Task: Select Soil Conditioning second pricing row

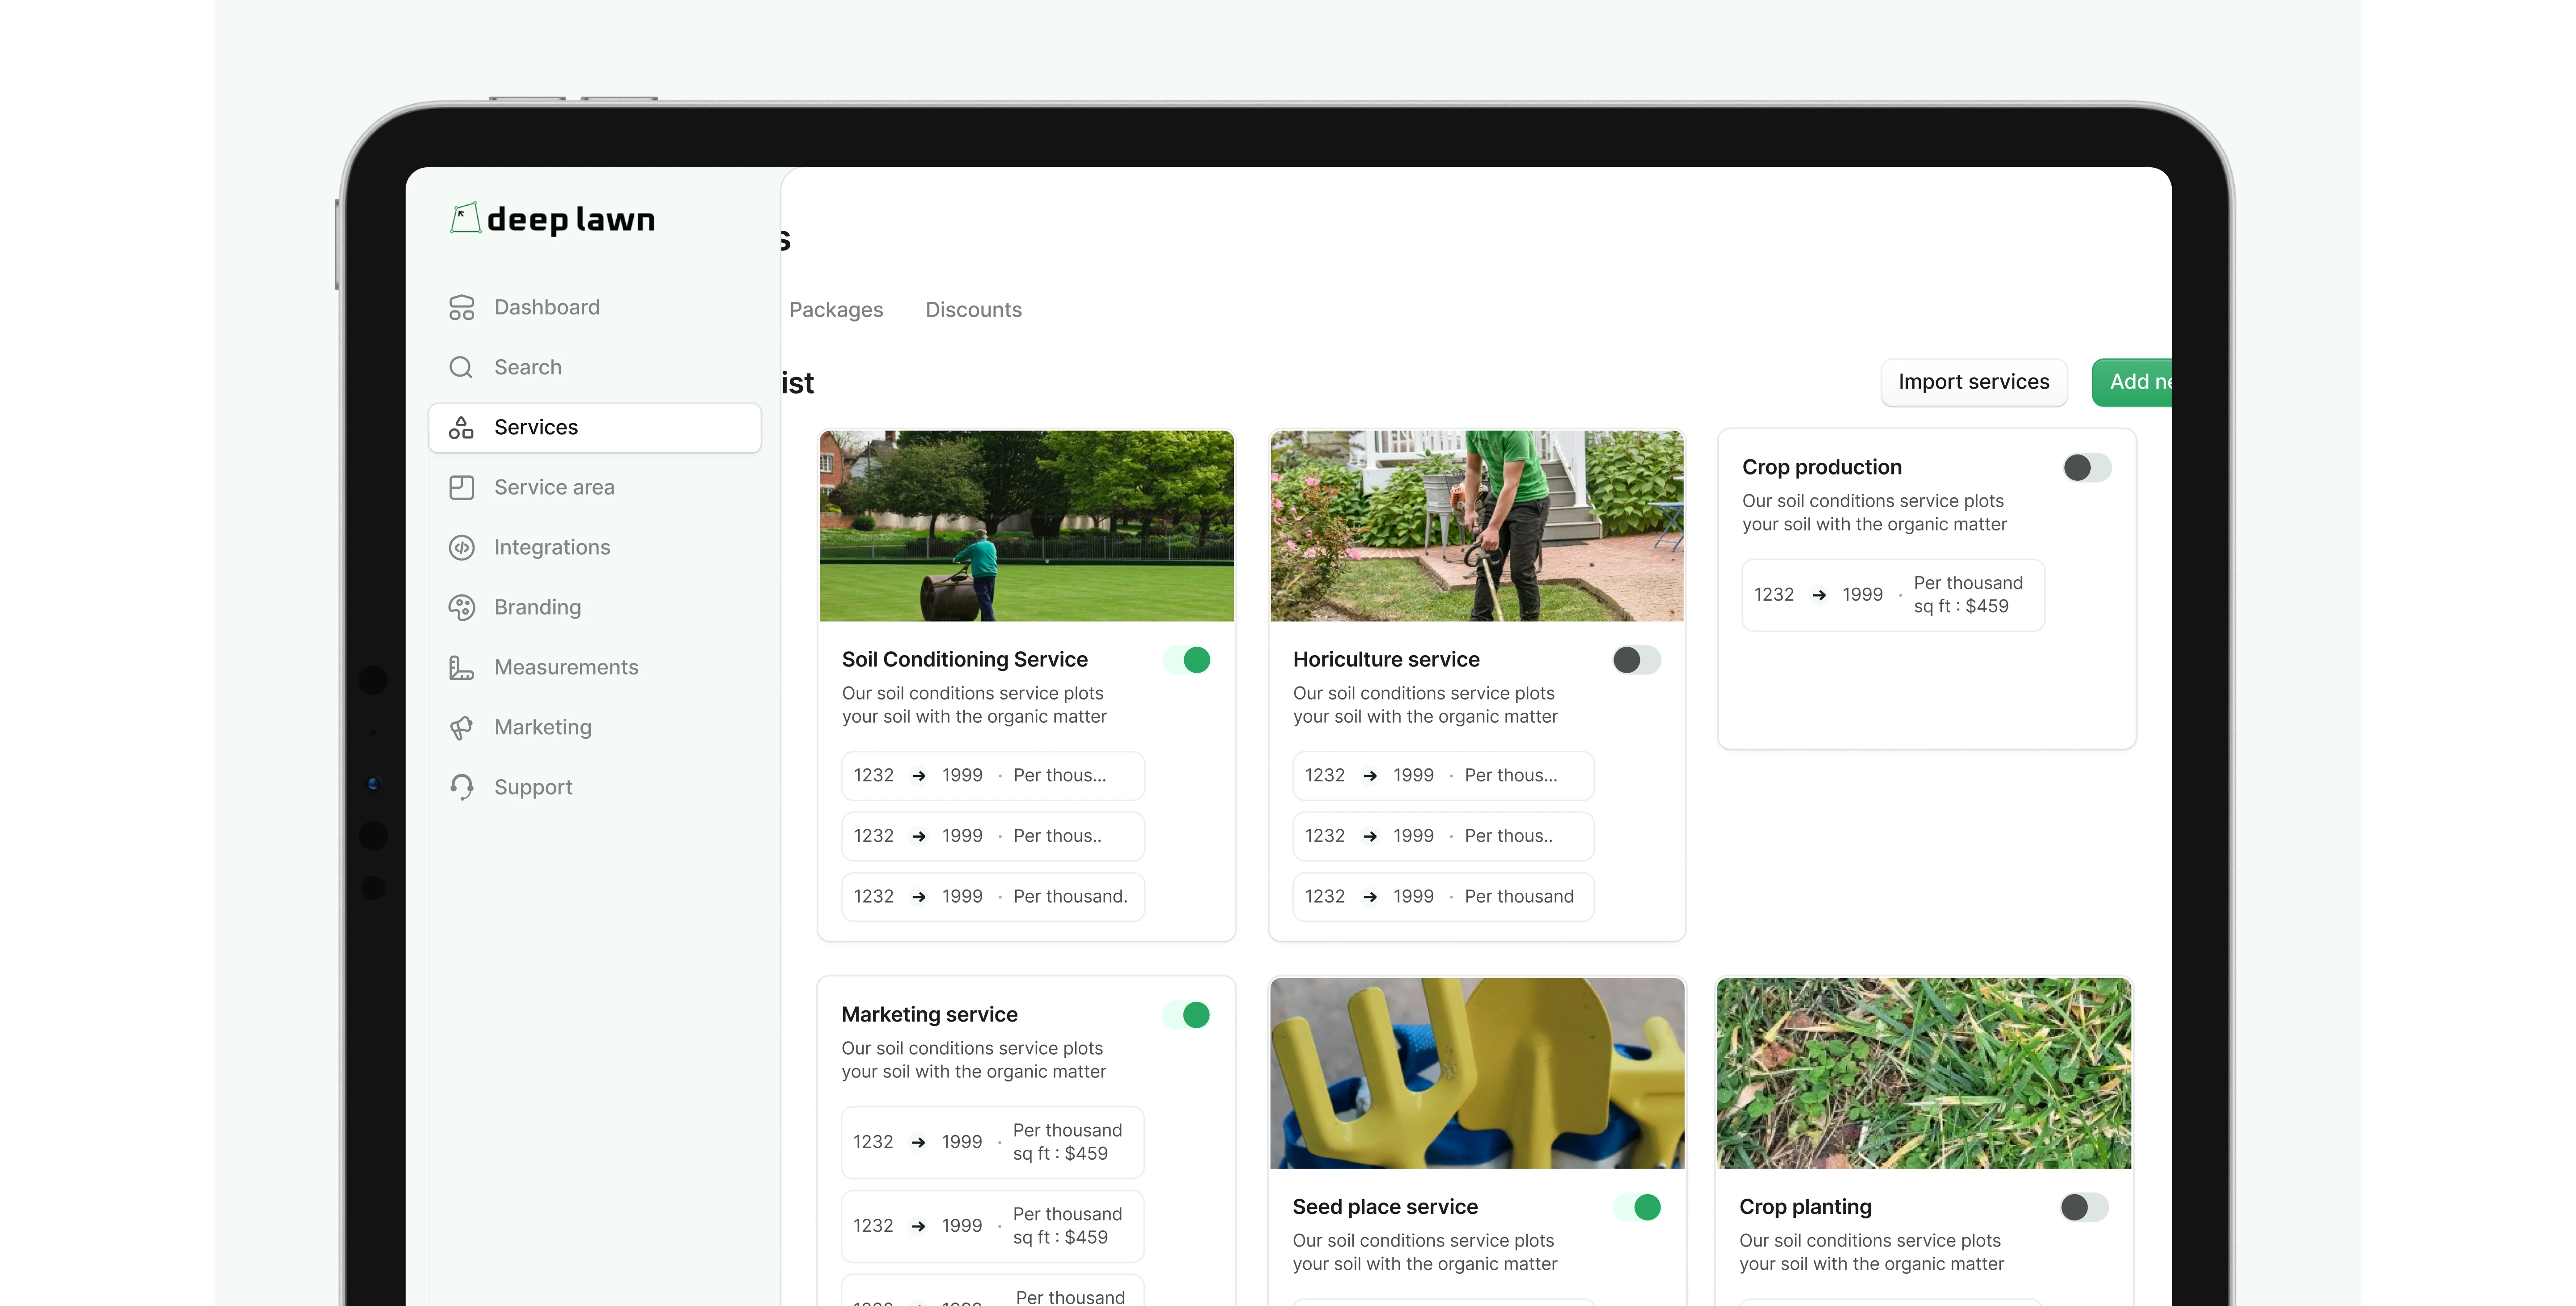Action: click(x=993, y=836)
